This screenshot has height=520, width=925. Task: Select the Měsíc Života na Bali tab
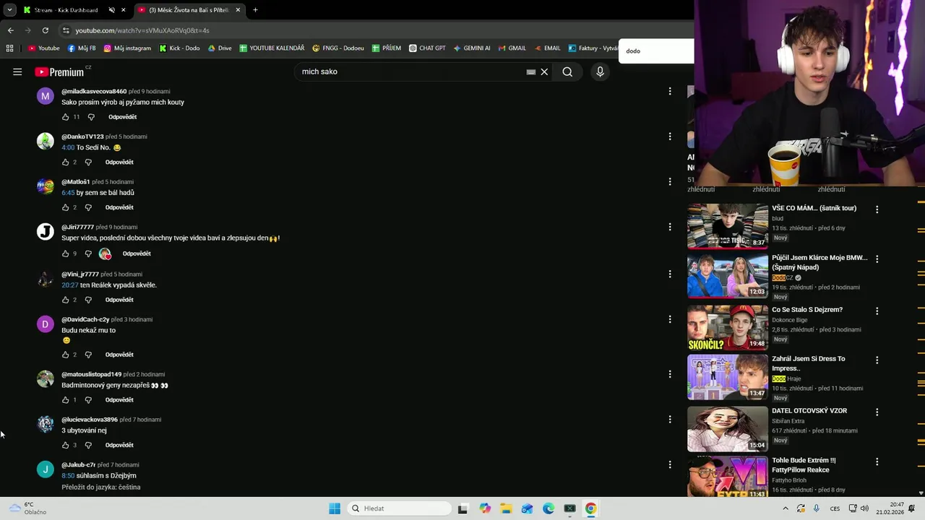click(x=189, y=10)
